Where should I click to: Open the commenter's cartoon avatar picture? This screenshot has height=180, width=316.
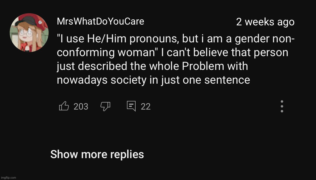[x=29, y=33]
